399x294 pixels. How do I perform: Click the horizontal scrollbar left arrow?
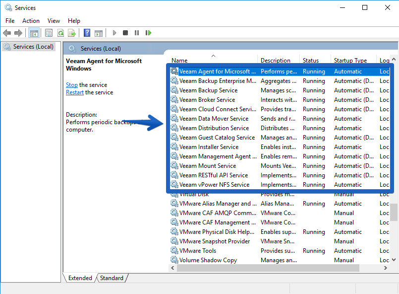tap(173, 268)
